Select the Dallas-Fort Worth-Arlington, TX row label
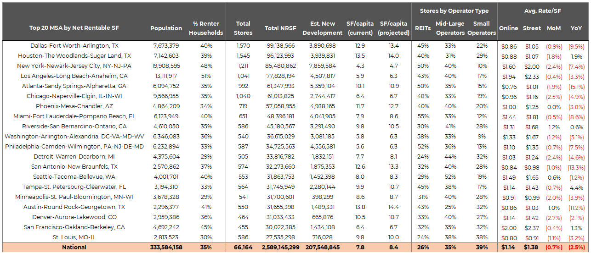 (74, 46)
